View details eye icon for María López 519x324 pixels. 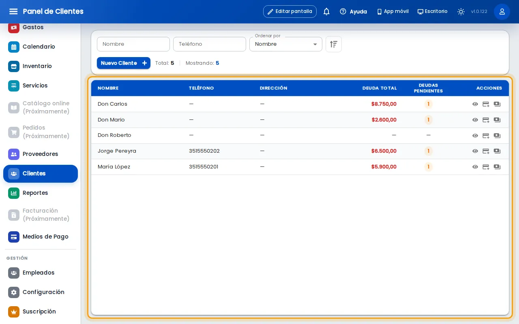[x=475, y=167]
